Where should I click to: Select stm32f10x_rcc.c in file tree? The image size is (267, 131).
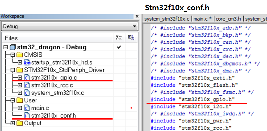click(x=52, y=85)
